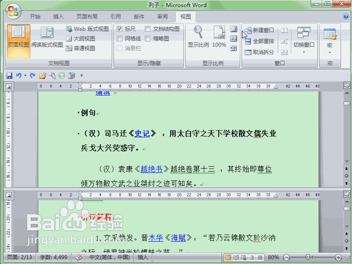Switch to the 插入 ribbon tab
The height and width of the screenshot is (264, 352).
click(59, 17)
